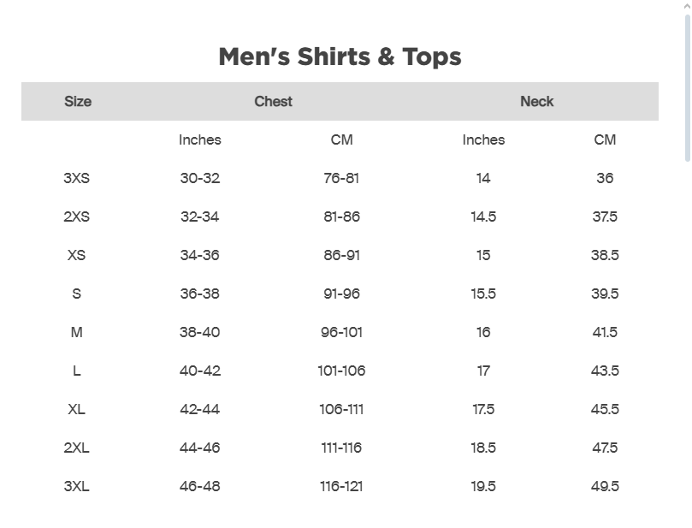Select the XL size label

click(76, 409)
